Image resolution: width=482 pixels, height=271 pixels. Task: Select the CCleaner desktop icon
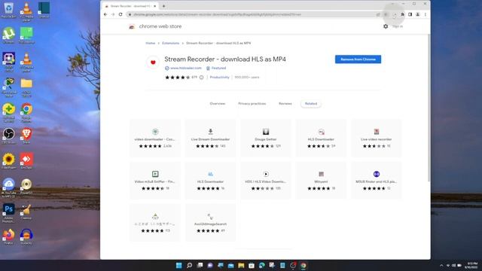(26, 212)
